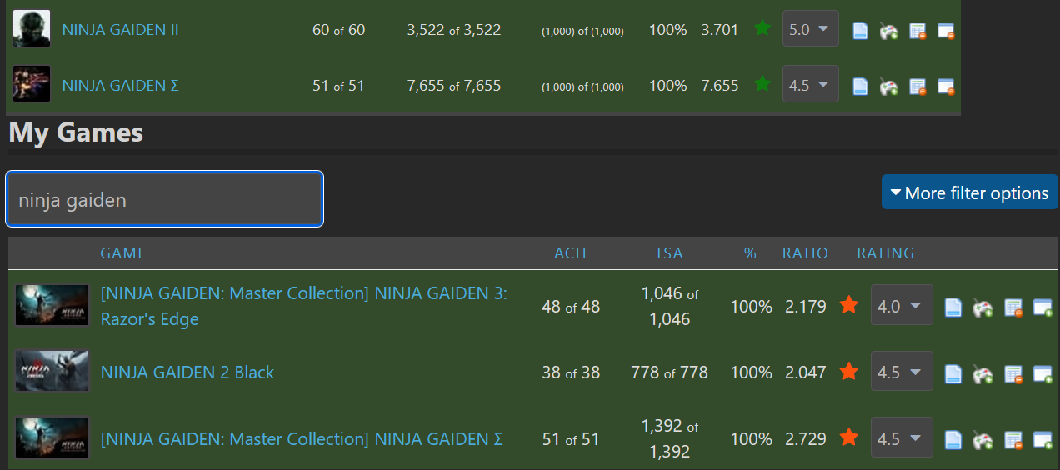
Task: Click the document icon for NINJA GAIDEN 2 Black
Action: pyautogui.click(x=953, y=373)
